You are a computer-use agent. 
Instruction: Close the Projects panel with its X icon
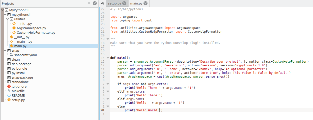pyautogui.click(x=95, y=3)
